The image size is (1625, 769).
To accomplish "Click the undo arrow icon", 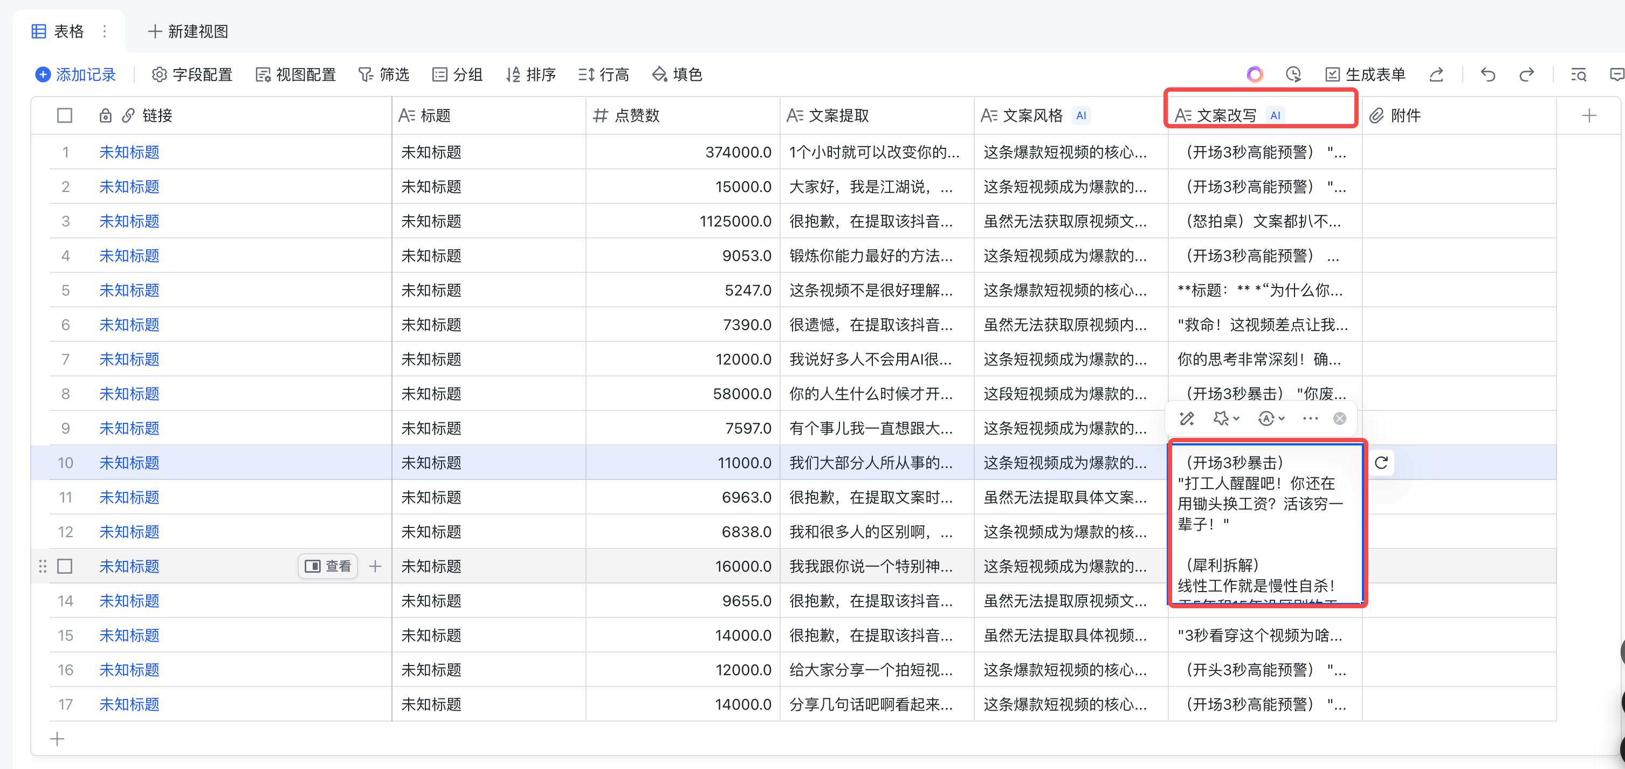I will tap(1488, 74).
